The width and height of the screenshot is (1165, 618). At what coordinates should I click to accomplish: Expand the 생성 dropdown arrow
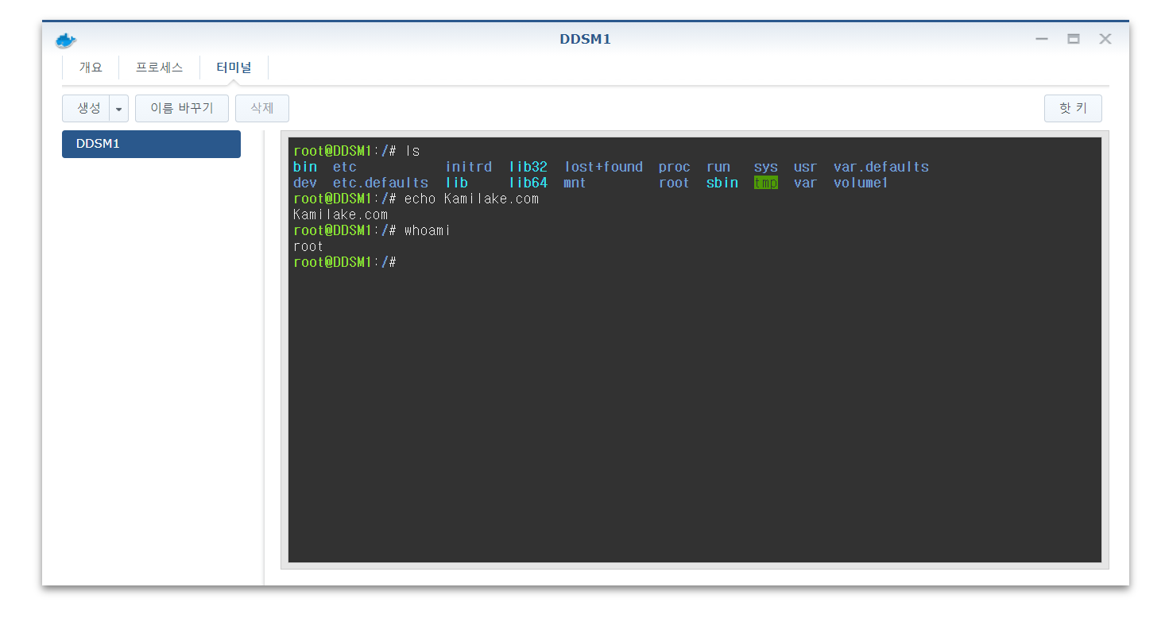click(119, 108)
